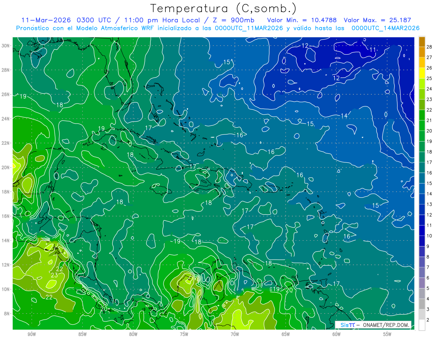439x339 pixels.
Task: Click the color bar label 28
Action: point(429,47)
